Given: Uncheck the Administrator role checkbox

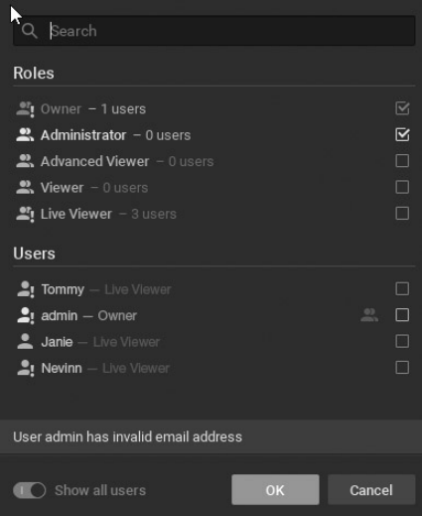Looking at the screenshot, I should click(x=402, y=134).
